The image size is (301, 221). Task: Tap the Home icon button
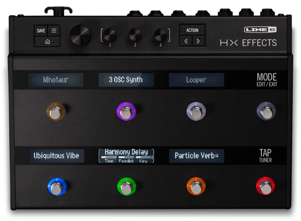pyautogui.click(x=47, y=42)
